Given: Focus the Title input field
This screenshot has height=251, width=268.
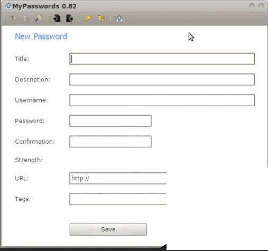Looking at the screenshot, I should coord(162,59).
